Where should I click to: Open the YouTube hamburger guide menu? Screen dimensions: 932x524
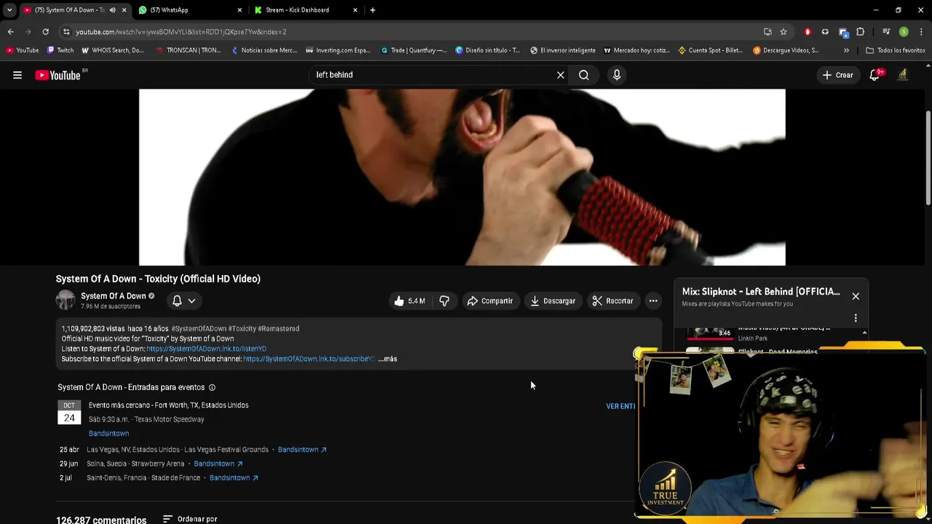click(x=17, y=75)
